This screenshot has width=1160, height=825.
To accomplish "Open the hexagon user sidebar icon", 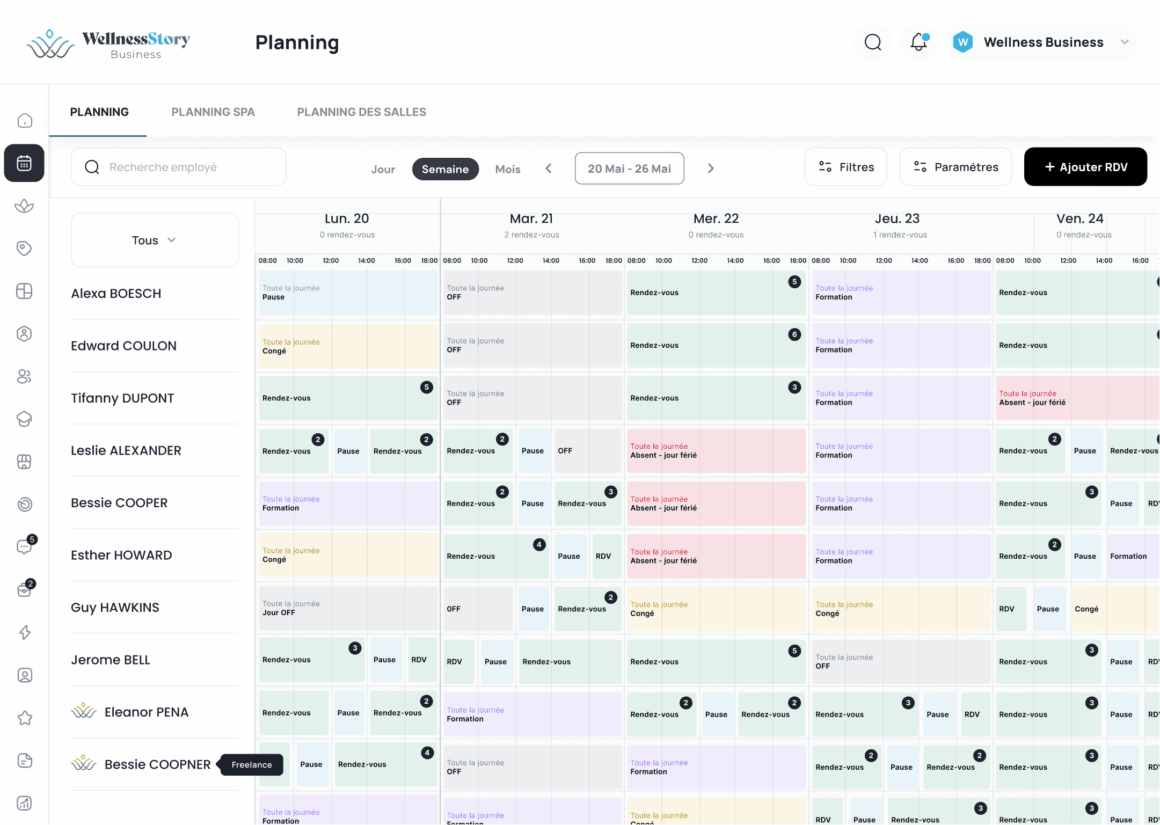I will (x=24, y=333).
